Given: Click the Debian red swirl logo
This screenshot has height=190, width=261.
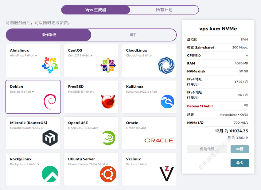Looking at the screenshot, I should point(50,102).
